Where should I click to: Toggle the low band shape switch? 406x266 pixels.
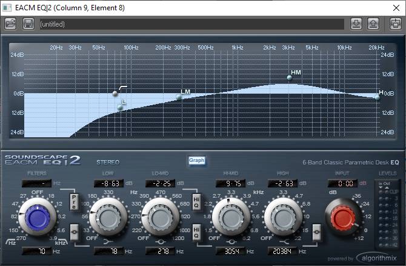coord(75,230)
